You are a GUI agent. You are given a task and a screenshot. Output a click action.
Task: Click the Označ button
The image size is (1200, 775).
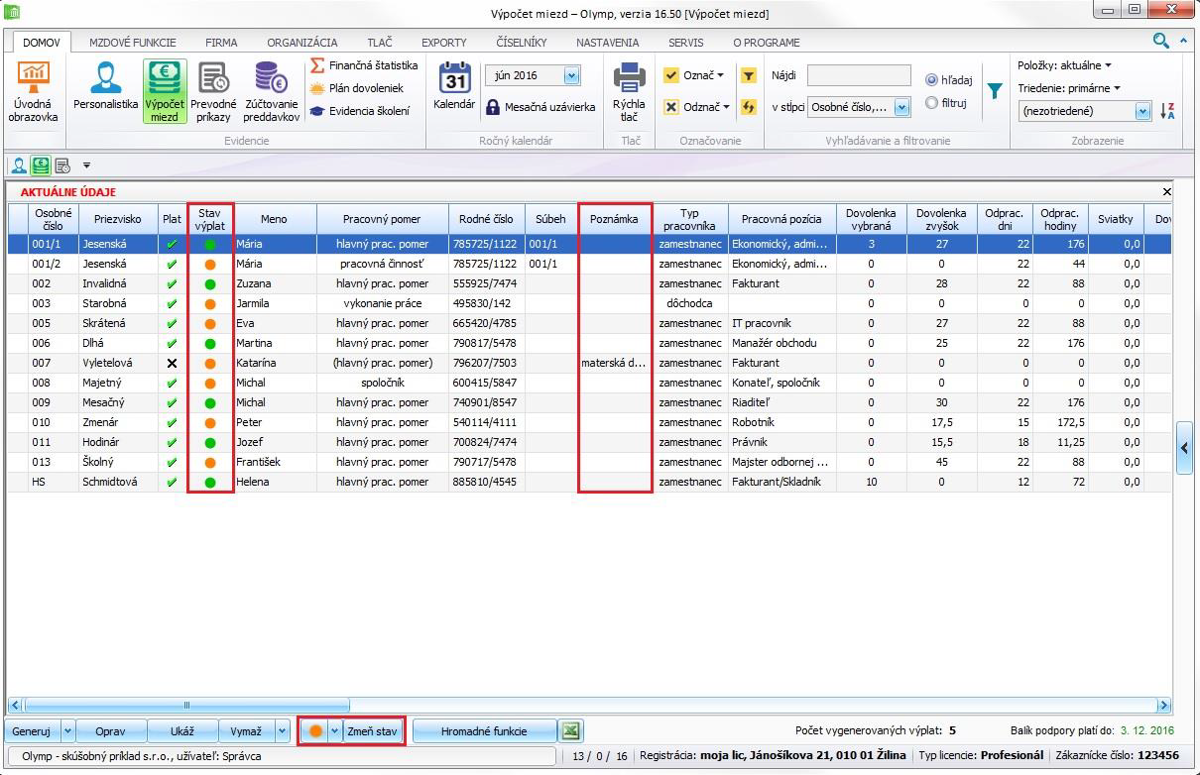(x=694, y=75)
